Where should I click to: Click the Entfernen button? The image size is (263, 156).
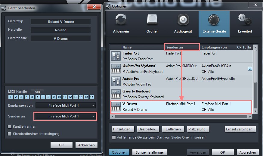(x=173, y=129)
